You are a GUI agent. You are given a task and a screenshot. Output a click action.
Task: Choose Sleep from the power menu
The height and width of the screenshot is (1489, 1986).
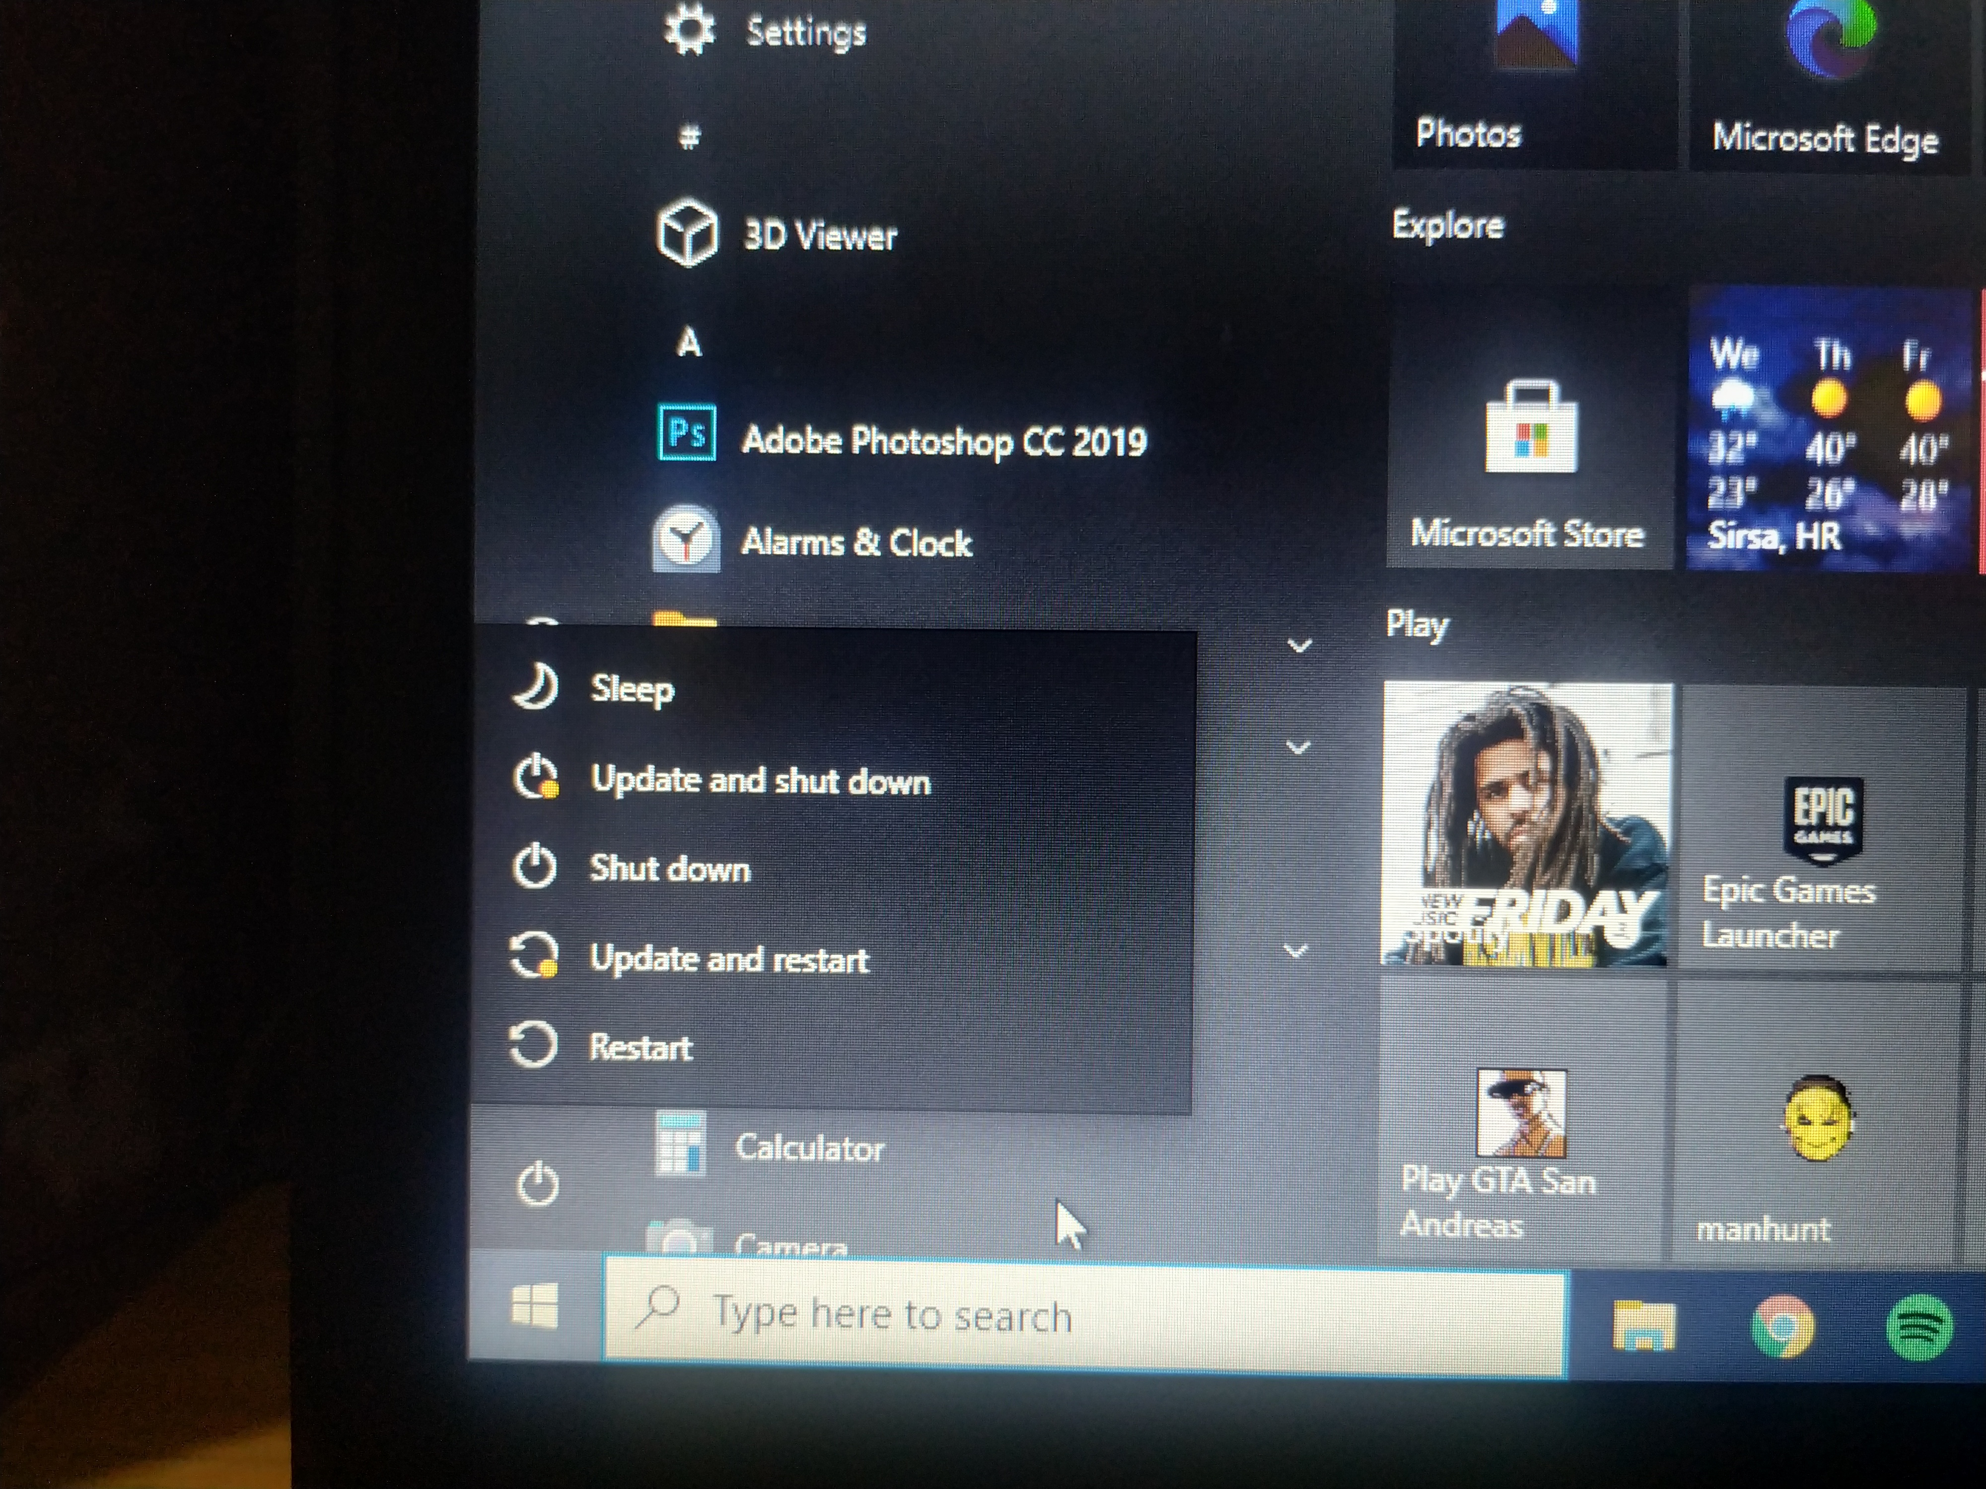click(632, 689)
